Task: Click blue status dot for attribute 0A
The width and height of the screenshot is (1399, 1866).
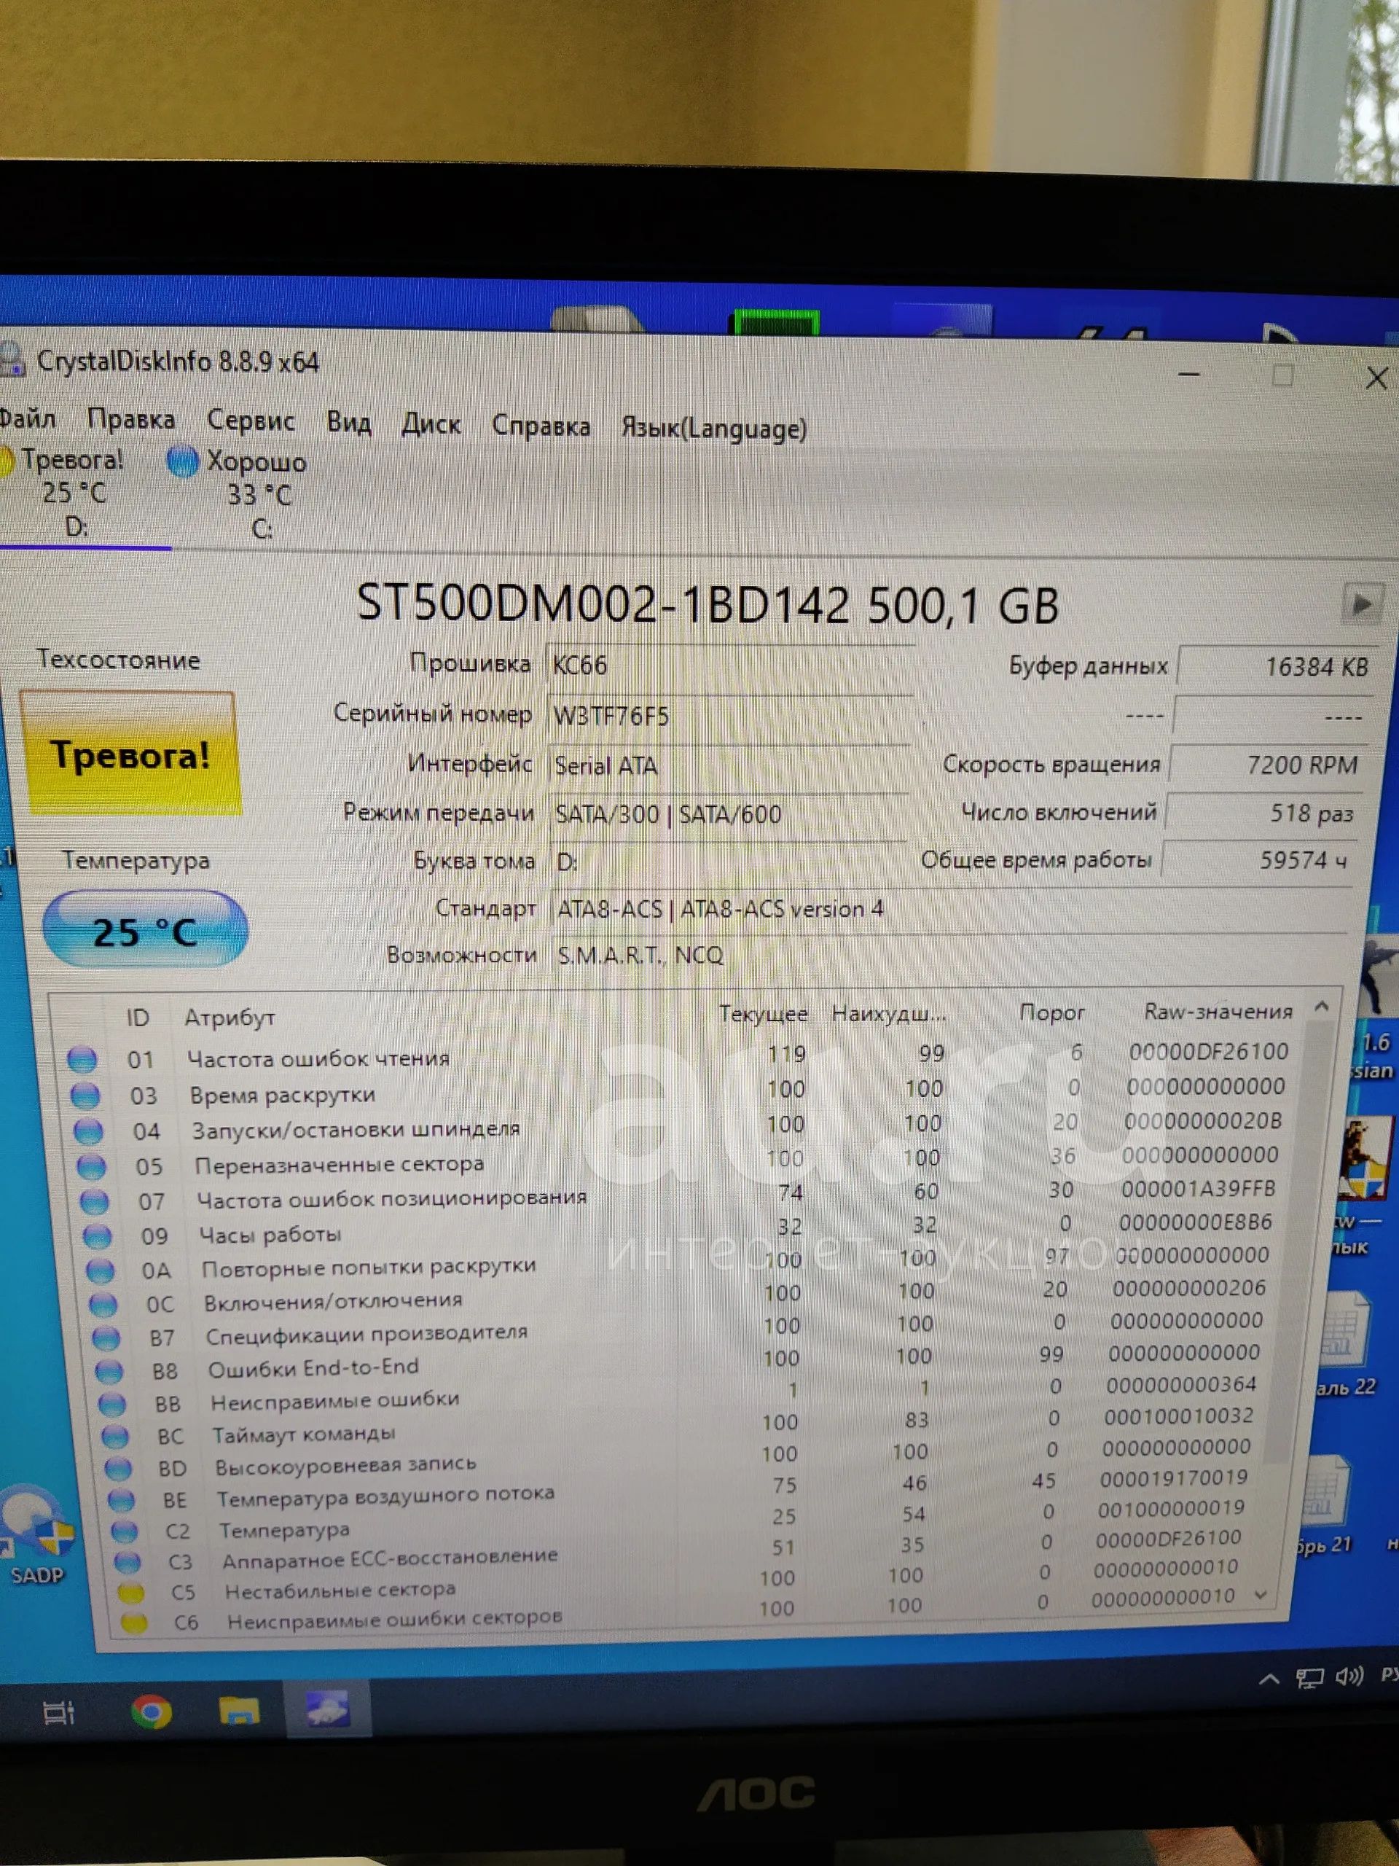Action: pos(101,1270)
